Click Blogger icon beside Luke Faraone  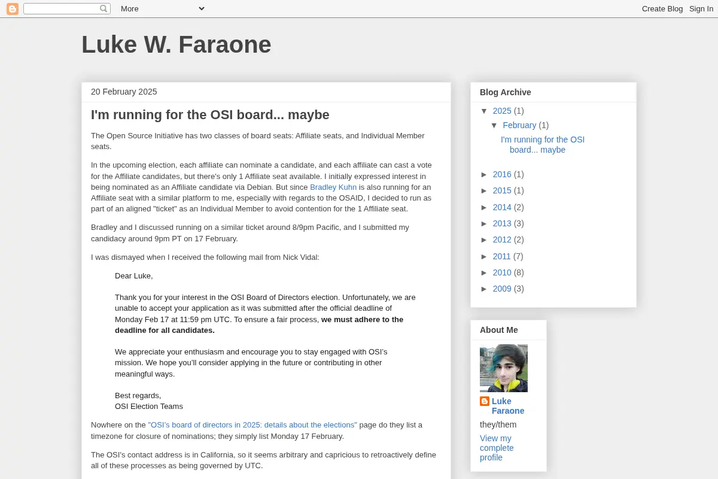tap(485, 401)
